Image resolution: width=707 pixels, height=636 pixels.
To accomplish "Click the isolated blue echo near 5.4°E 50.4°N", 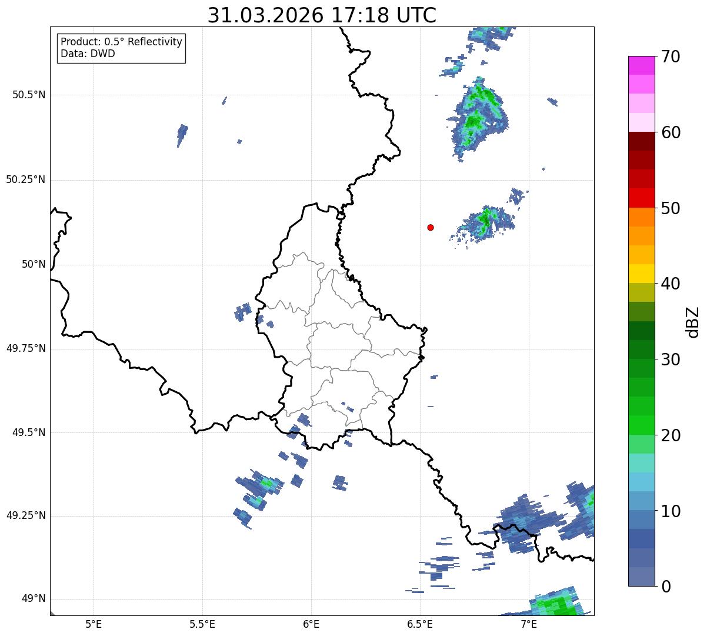I will (182, 135).
